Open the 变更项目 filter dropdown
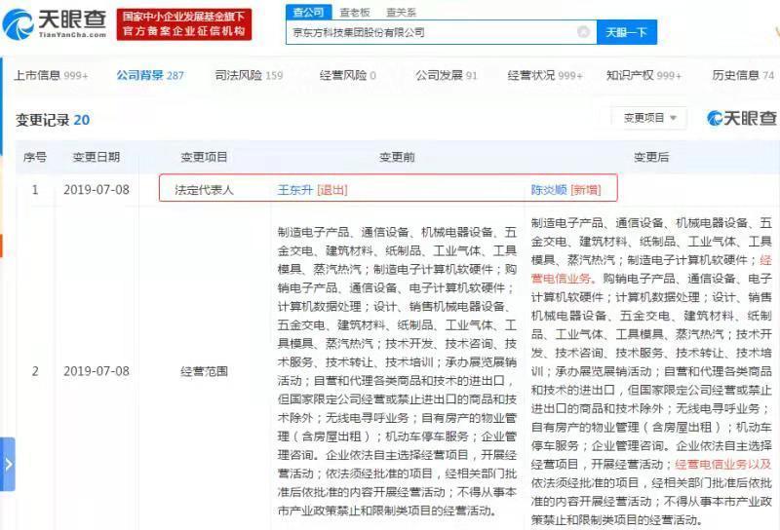 point(649,118)
